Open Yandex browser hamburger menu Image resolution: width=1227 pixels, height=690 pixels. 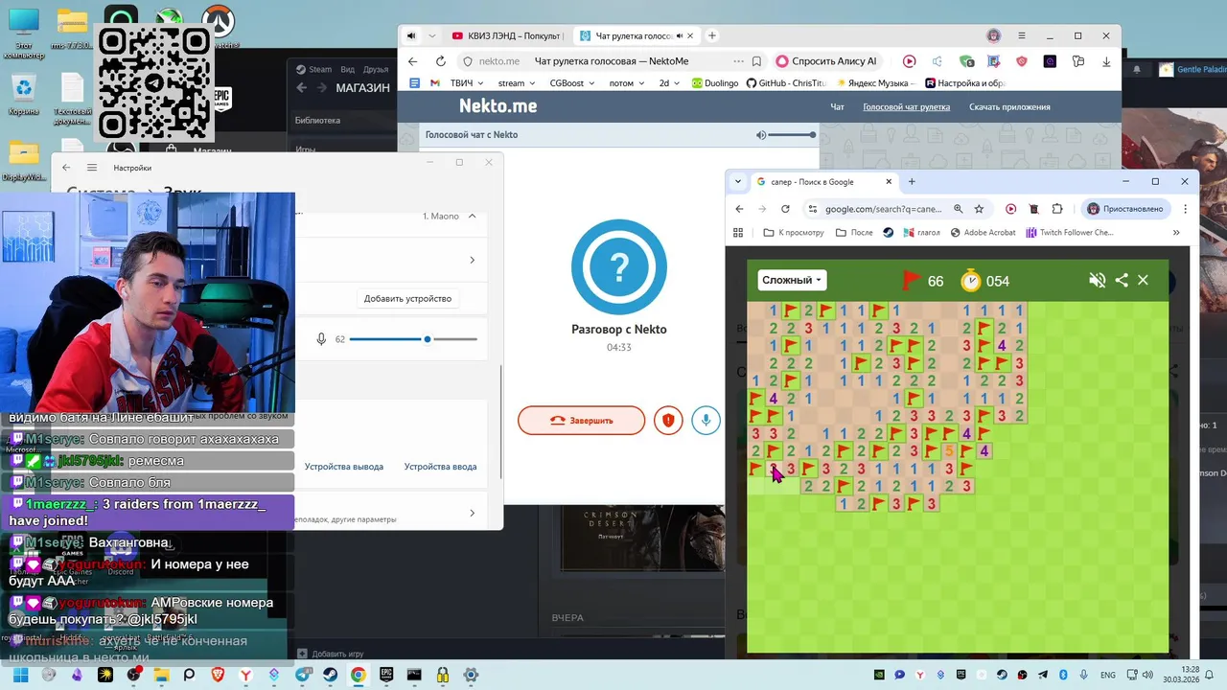1022,35
